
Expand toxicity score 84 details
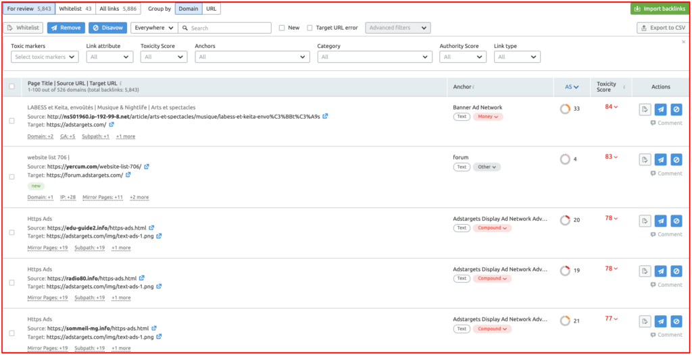point(611,107)
